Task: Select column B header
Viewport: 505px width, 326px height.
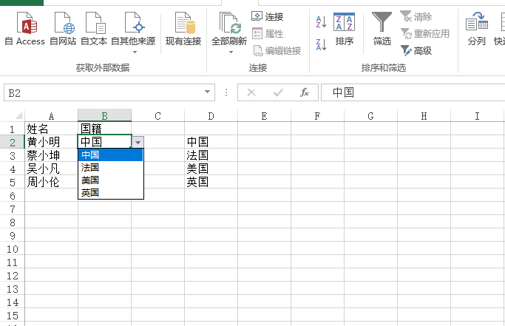Action: (x=105, y=116)
